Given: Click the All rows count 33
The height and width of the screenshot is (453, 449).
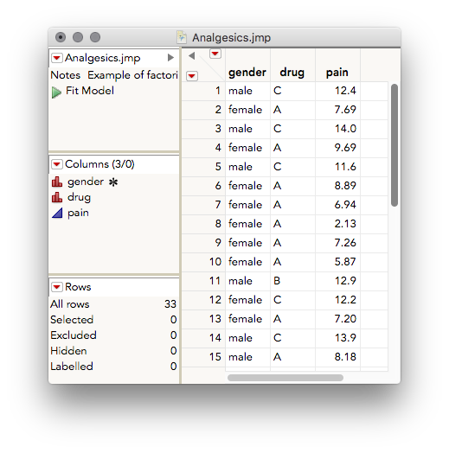Looking at the screenshot, I should (170, 304).
